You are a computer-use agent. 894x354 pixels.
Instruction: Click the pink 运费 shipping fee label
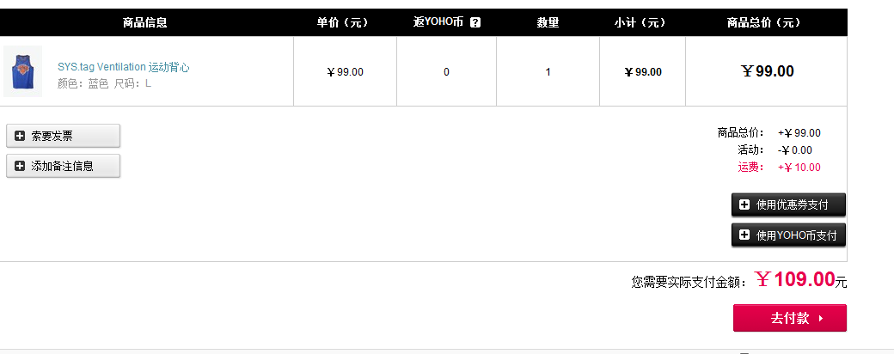[x=751, y=167]
